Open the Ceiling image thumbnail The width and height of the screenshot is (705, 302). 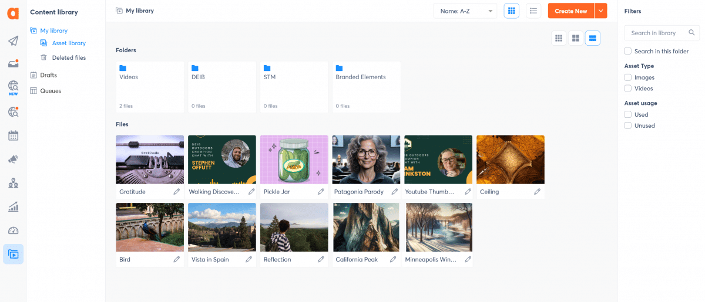[511, 160]
